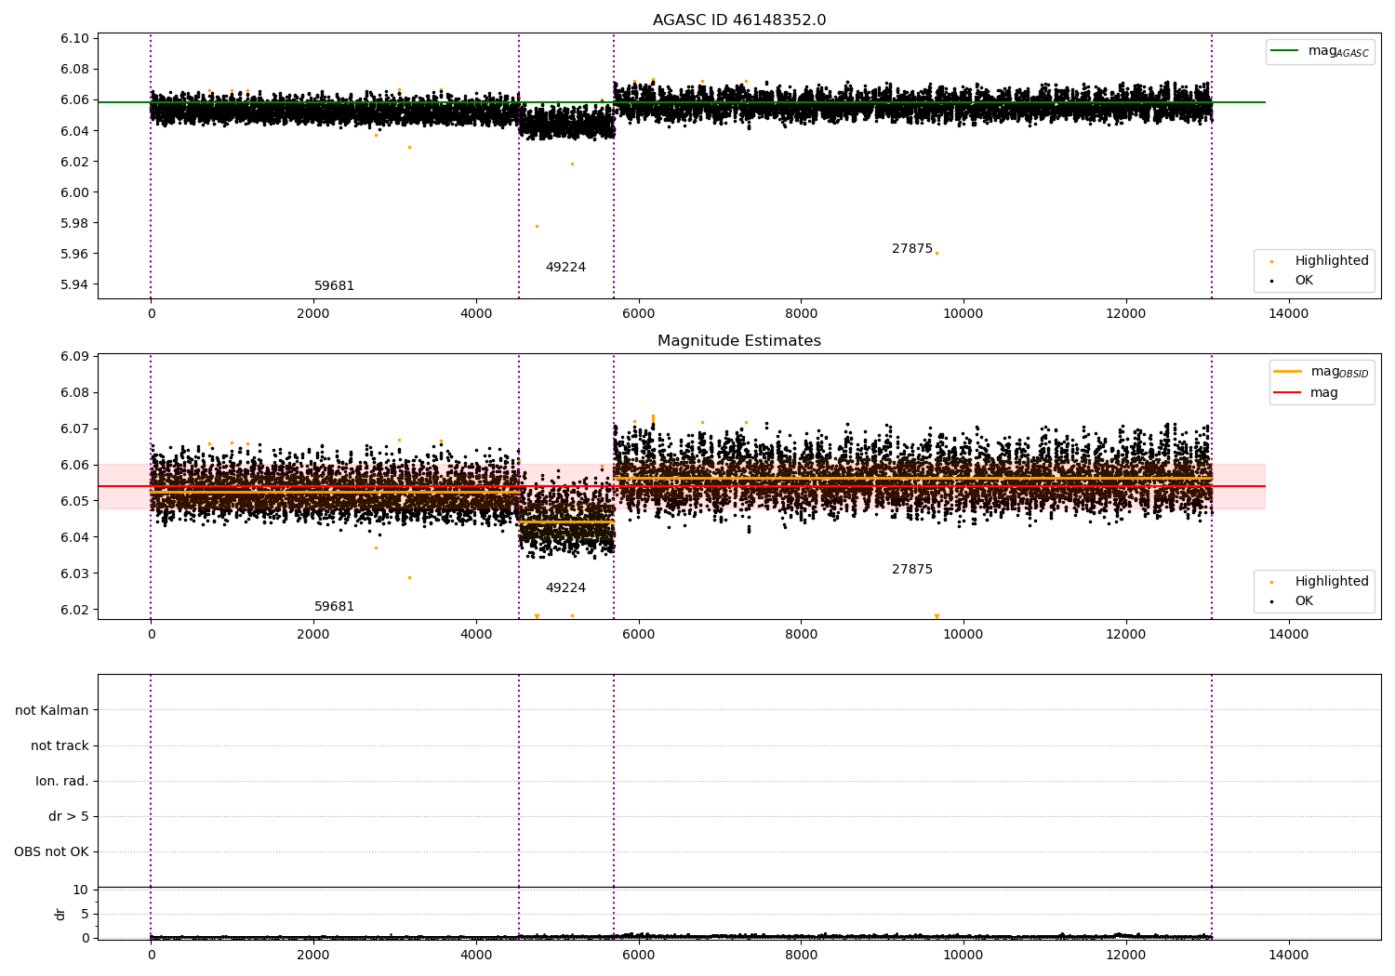Click the 27875 label in Magnitude Estimates plot

click(x=912, y=570)
